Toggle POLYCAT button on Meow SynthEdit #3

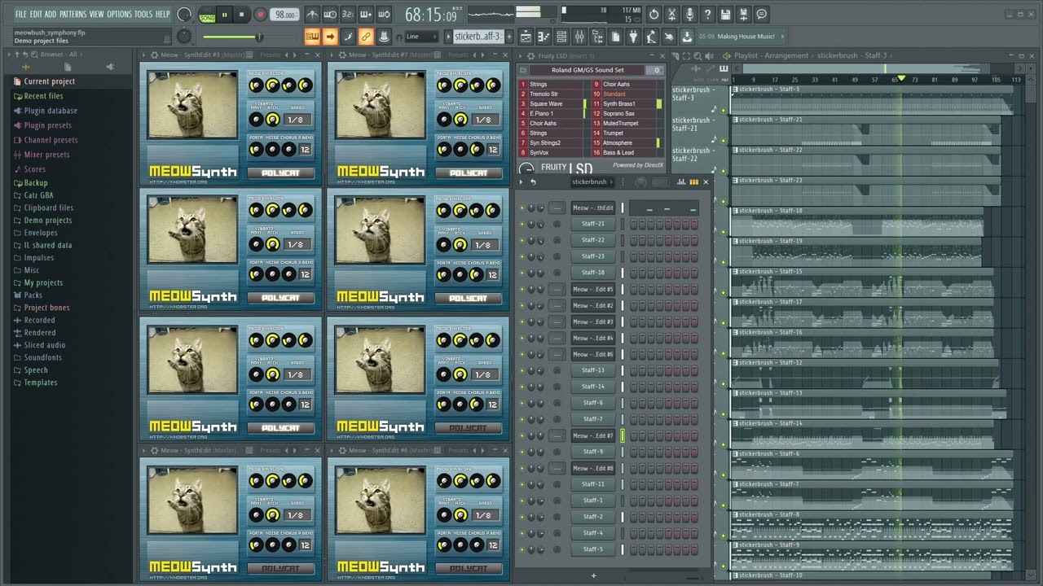click(281, 173)
